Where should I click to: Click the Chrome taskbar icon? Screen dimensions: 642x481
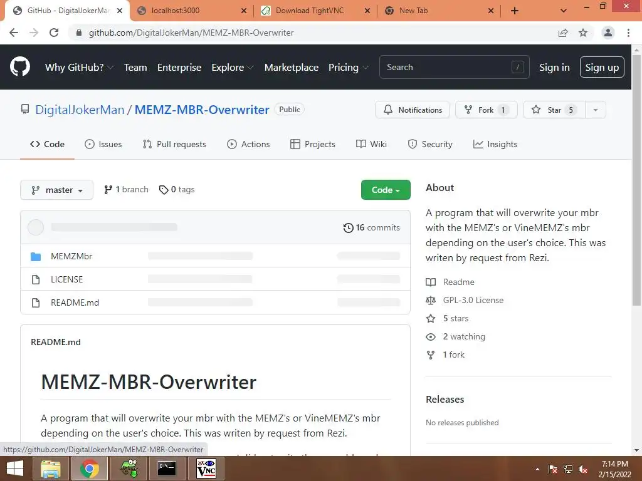89,468
